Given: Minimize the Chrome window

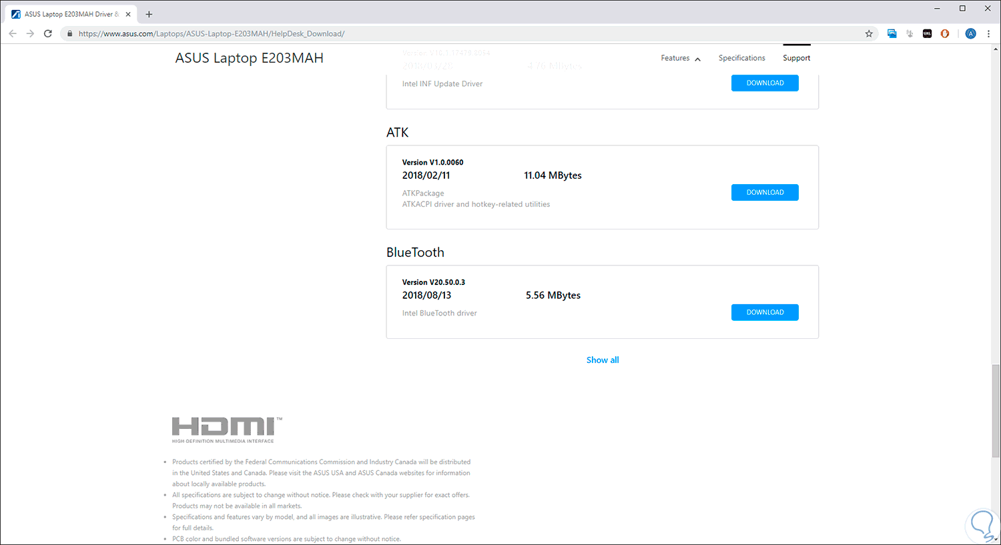Looking at the screenshot, I should [x=937, y=9].
